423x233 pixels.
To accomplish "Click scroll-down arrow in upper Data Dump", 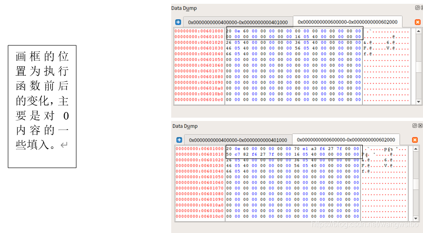I will (x=418, y=102).
